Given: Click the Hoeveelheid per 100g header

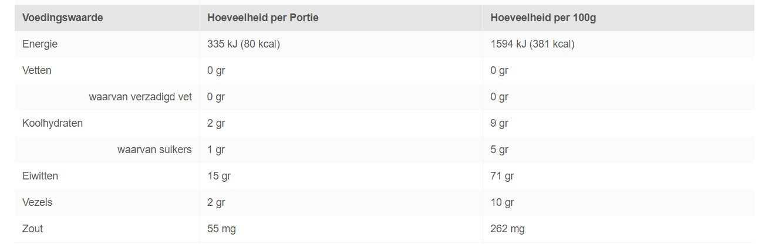Looking at the screenshot, I should 543,18.
